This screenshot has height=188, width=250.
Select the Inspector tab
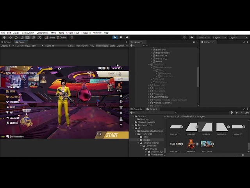[207, 42]
